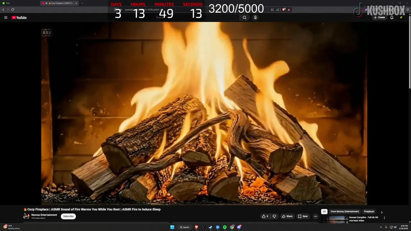Open the Neznaz Entertainment channel name link
This screenshot has width=411, height=231.
point(44,215)
